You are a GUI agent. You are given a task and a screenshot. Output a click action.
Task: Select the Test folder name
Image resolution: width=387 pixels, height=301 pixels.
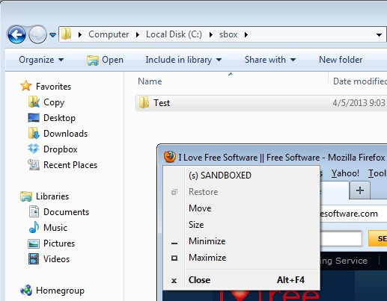[162, 103]
